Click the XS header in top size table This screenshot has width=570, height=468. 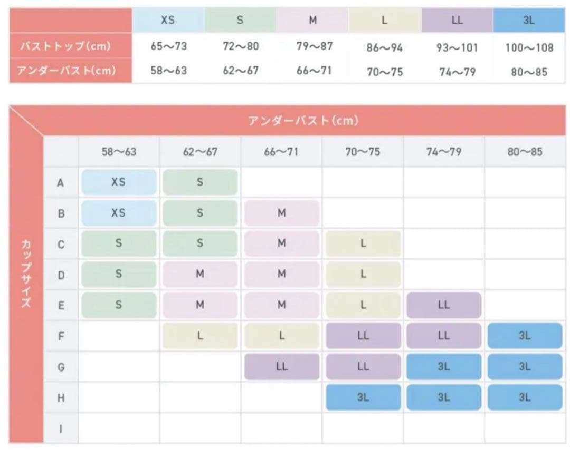click(168, 21)
